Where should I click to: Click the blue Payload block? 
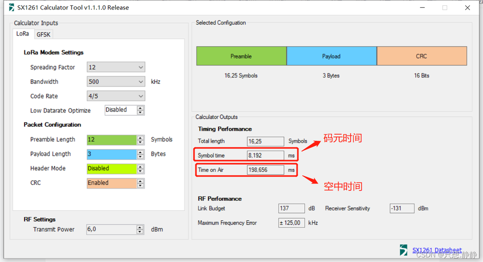coord(332,56)
